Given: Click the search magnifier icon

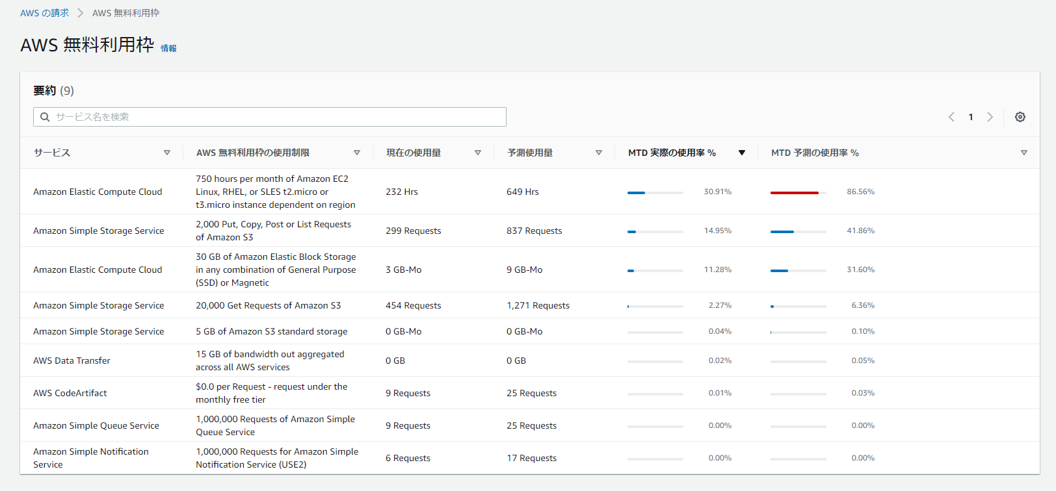Looking at the screenshot, I should coord(45,117).
